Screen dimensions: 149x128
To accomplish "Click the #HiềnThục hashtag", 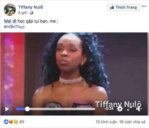I will tap(14, 27).
